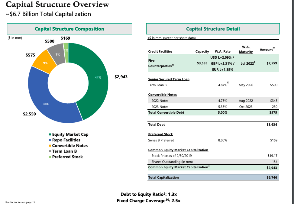The image size is (294, 204).
Task: Select the 38% blue donut segment
Action: [46, 104]
